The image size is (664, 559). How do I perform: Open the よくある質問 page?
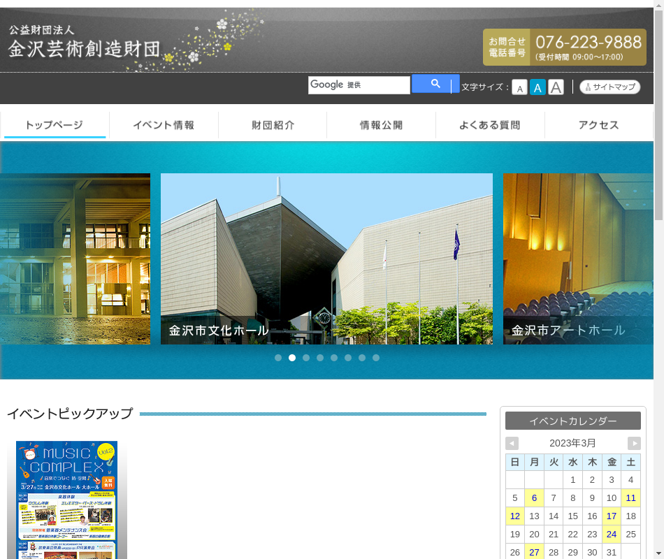pos(490,125)
